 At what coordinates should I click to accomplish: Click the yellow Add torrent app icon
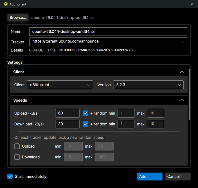click(x=6, y=4)
